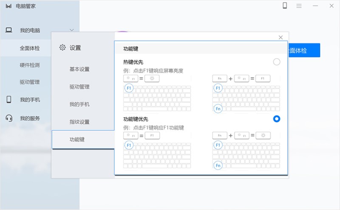Click the headset icon beside 我的服务

(x=9, y=118)
